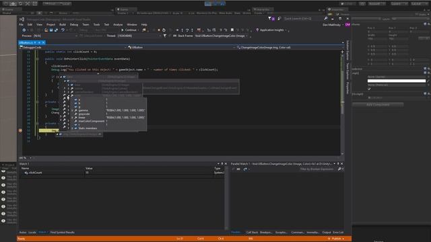Click Publish in the status bar
Image resolution: width=431 pixels, height=242 pixels.
click(x=337, y=239)
